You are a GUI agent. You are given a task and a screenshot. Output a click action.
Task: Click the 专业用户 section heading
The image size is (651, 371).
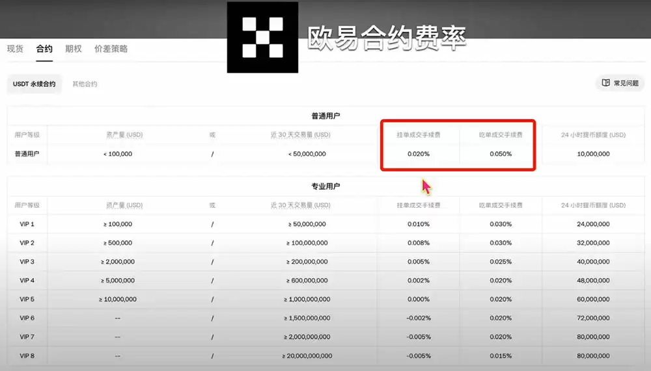[x=325, y=186]
